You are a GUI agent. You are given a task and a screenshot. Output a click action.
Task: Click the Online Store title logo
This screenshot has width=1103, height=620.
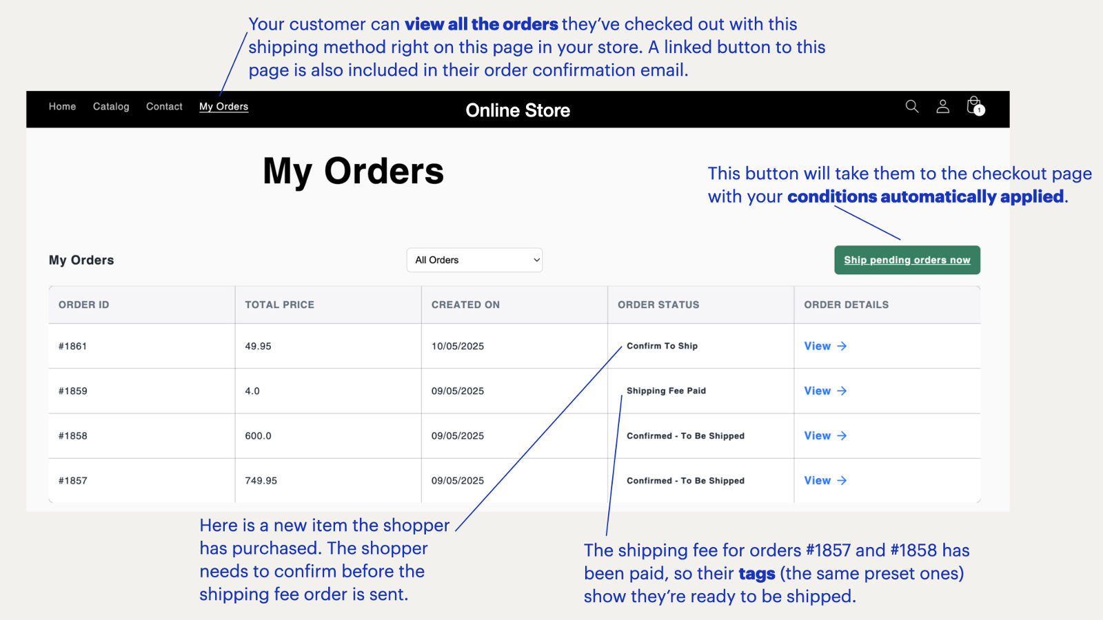pyautogui.click(x=518, y=110)
